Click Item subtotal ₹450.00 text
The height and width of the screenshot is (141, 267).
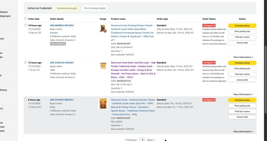(x=122, y=55)
